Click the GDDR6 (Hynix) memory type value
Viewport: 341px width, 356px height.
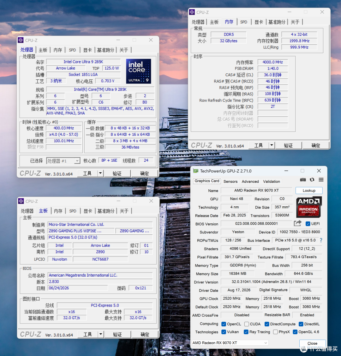[243, 265]
